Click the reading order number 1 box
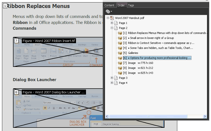 (x=5, y=6)
